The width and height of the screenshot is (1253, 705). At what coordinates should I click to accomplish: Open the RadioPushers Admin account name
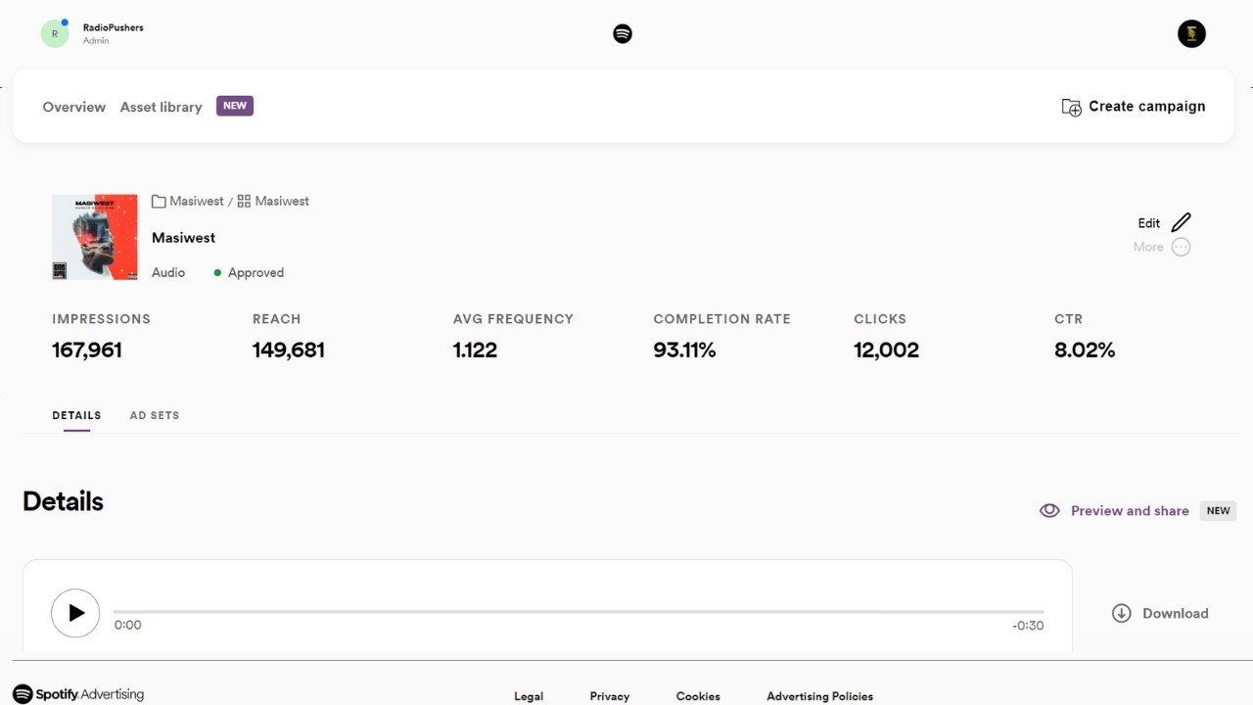click(113, 33)
